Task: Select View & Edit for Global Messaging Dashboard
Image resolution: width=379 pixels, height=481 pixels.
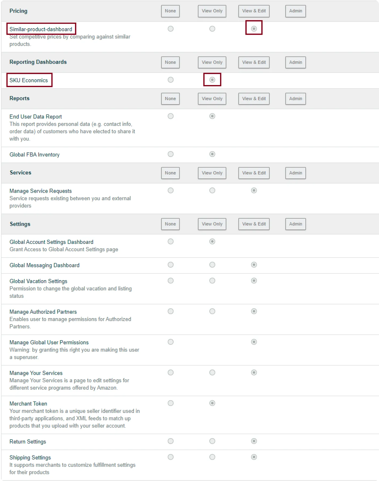Action: [x=254, y=265]
